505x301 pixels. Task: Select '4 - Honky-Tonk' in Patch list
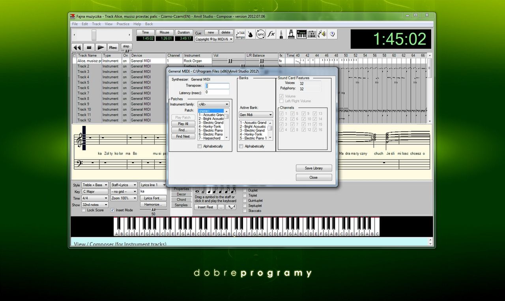click(x=211, y=126)
